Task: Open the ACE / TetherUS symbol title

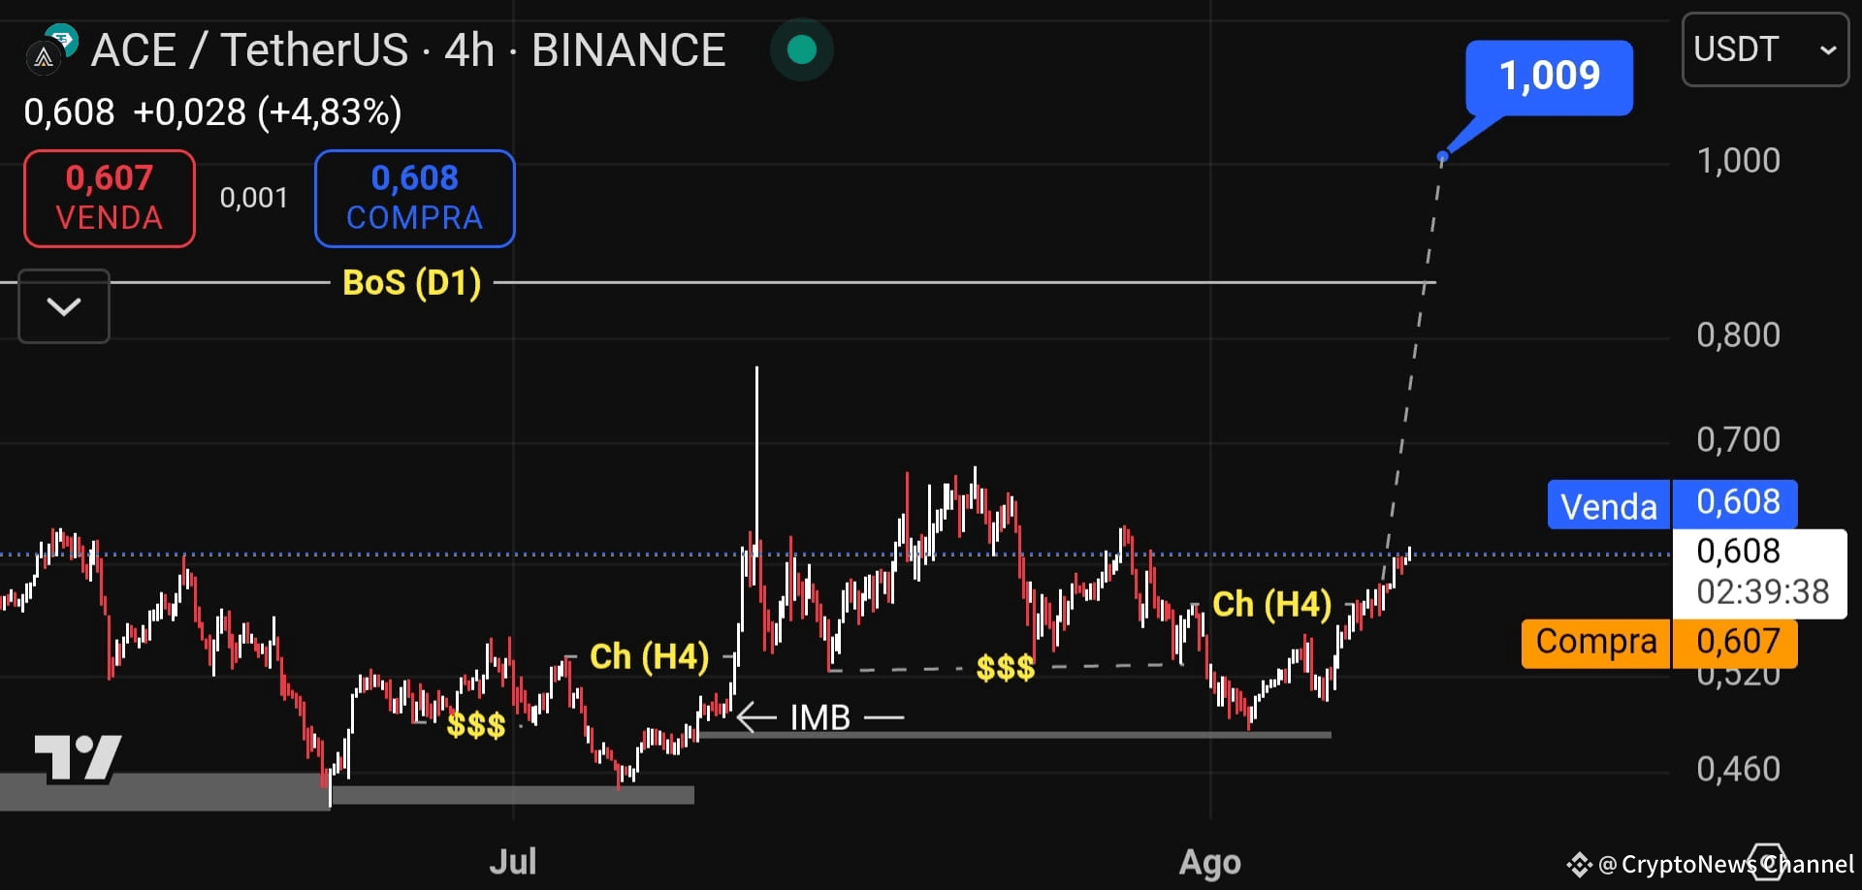Action: (x=408, y=50)
